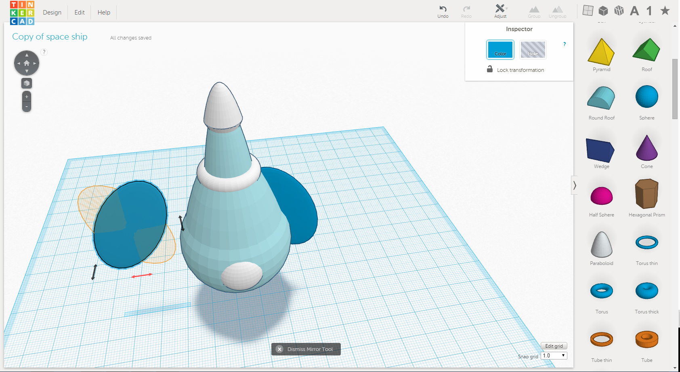Select the Hexagonal Prism shape
This screenshot has height=372, width=680.
point(647,193)
